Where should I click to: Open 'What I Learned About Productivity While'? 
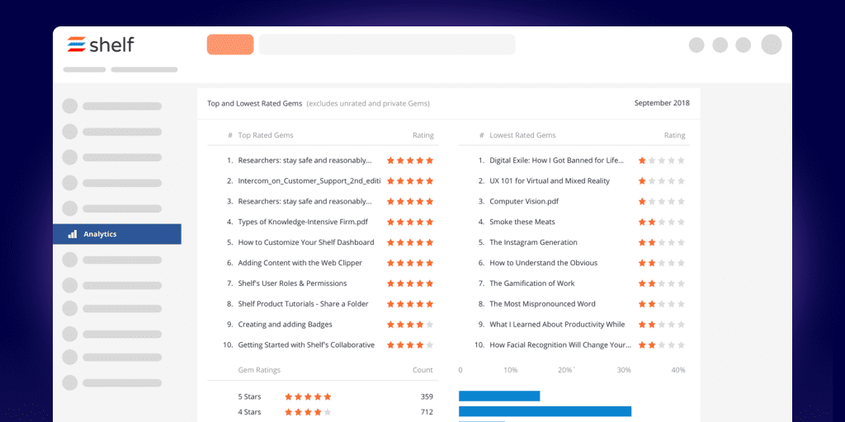tap(557, 325)
